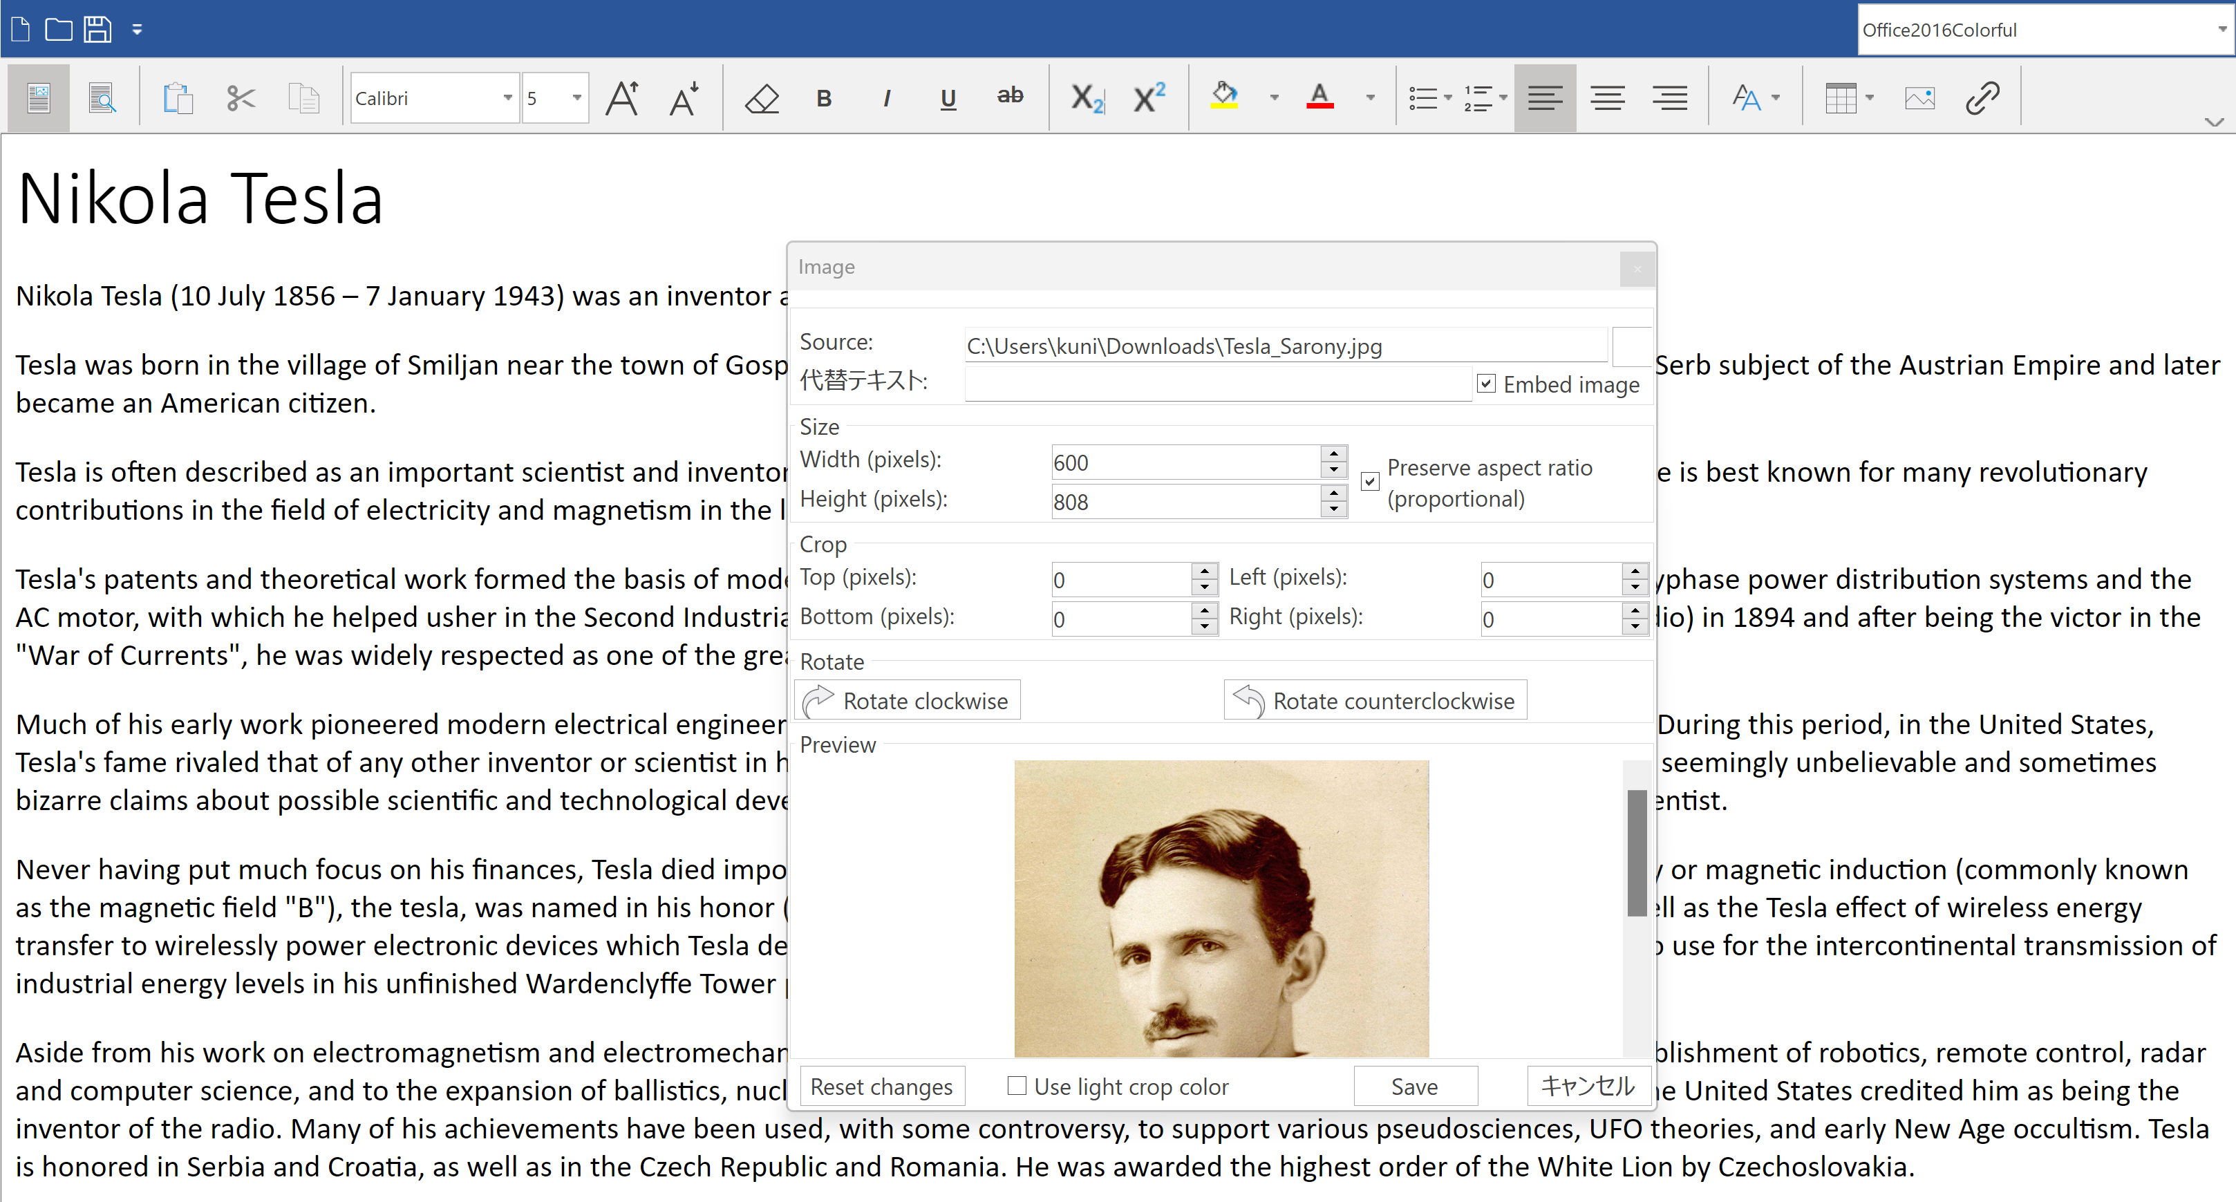
Task: Expand the font color dropdown arrow
Action: [1371, 98]
